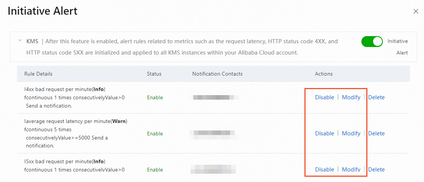Click Enable status of latency rule
Screen dimensions: 424x182
point(155,133)
